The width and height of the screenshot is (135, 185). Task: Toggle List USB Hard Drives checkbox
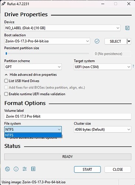pyautogui.click(x=6, y=81)
